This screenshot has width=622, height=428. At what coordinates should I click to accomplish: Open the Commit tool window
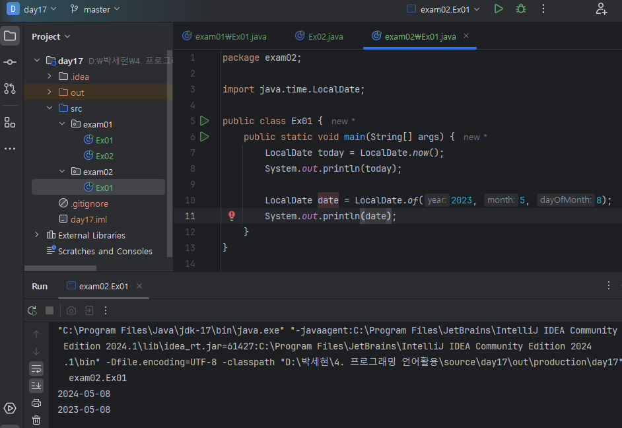click(x=10, y=62)
